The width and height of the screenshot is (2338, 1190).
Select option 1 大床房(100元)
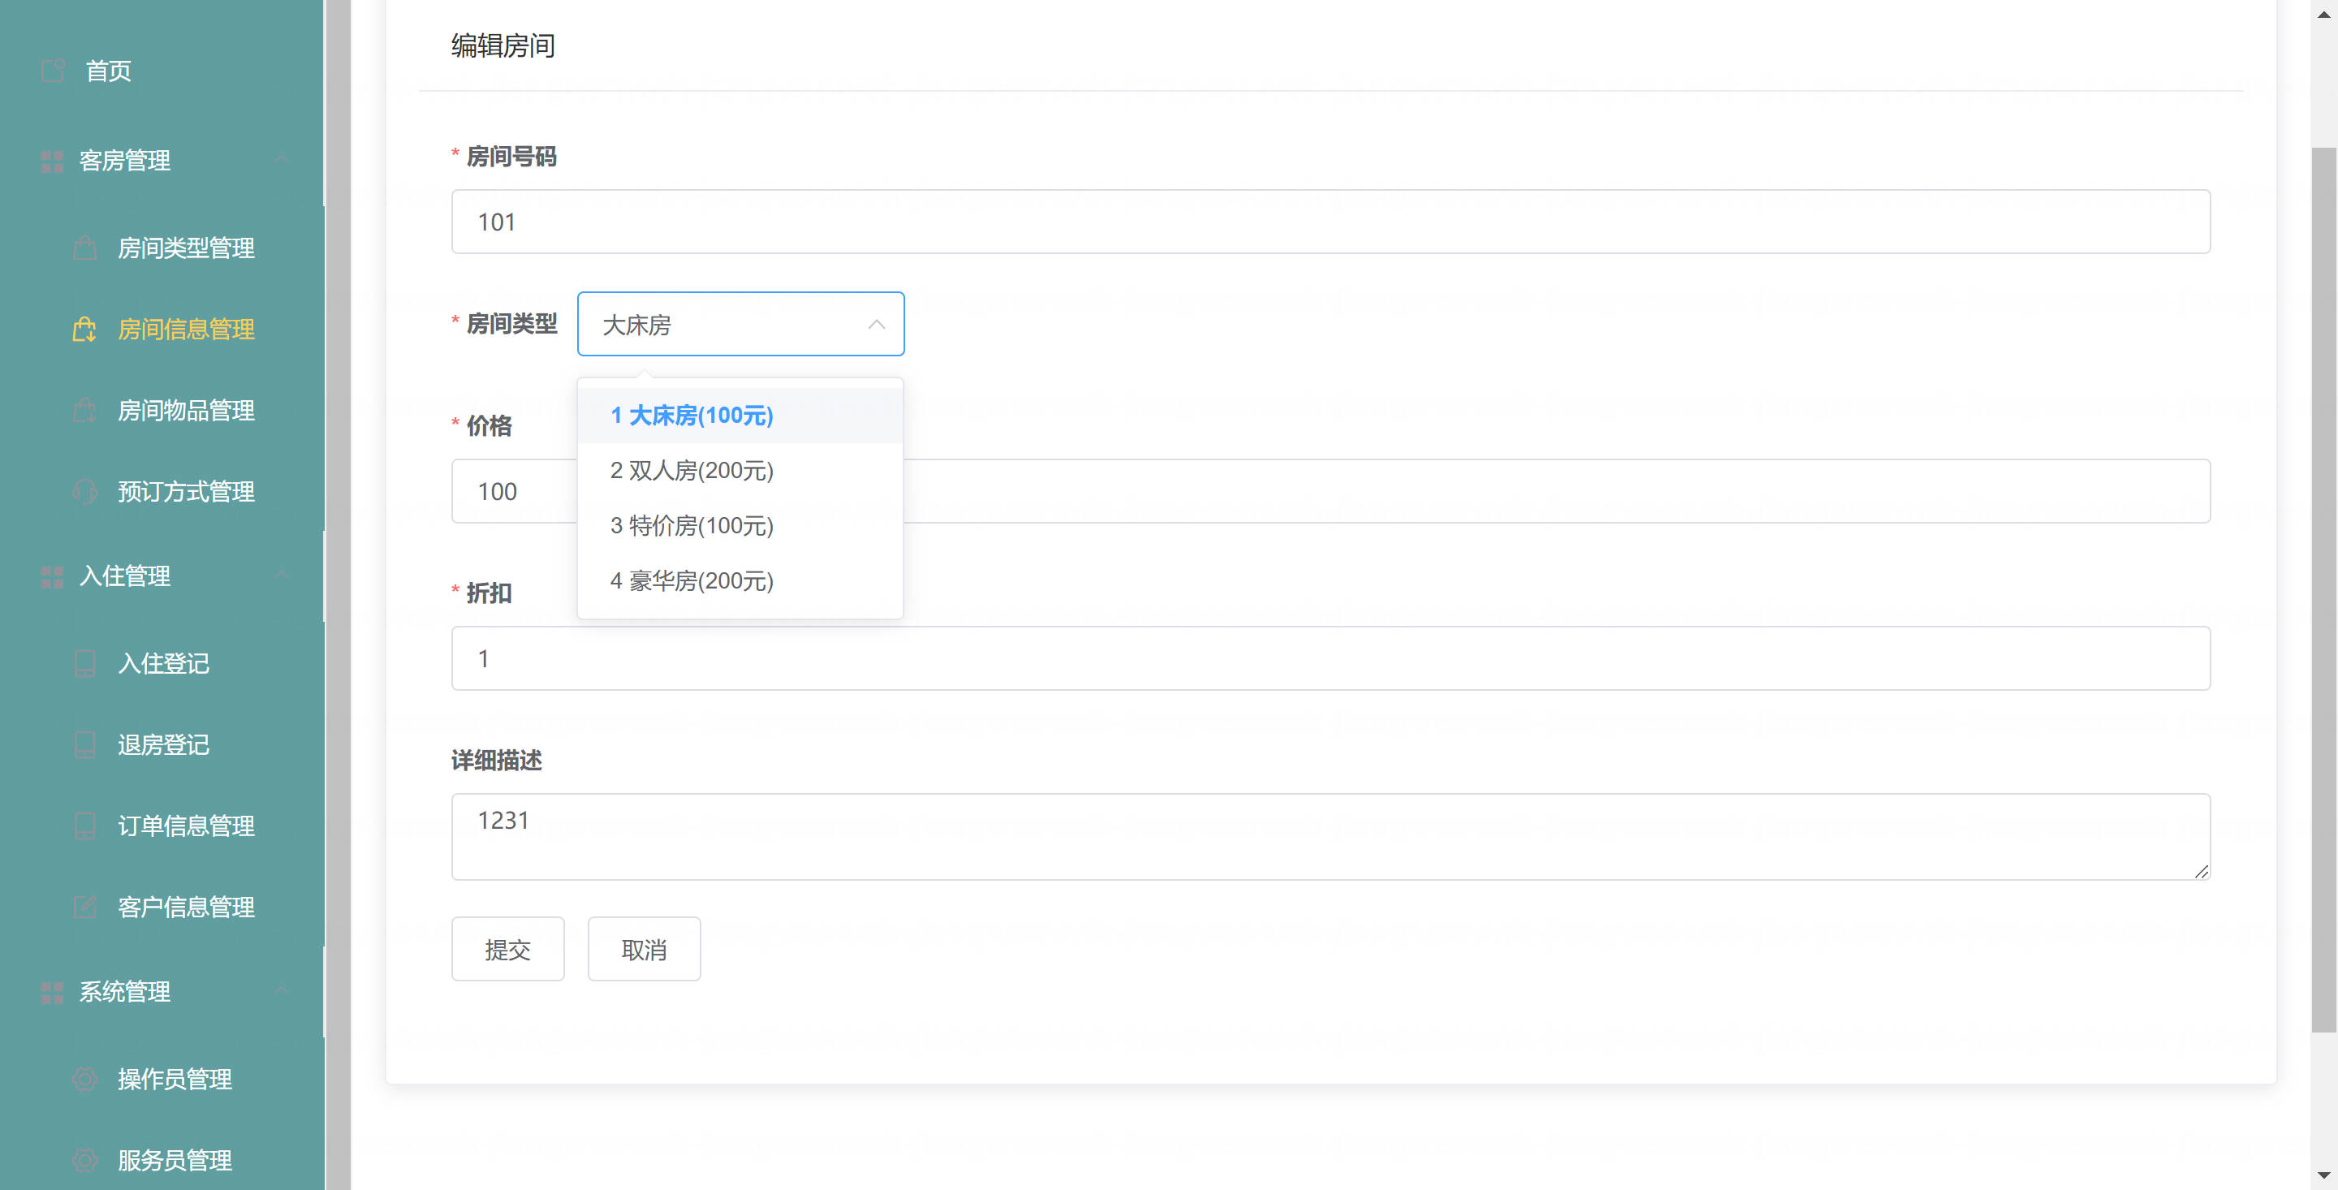coord(740,415)
